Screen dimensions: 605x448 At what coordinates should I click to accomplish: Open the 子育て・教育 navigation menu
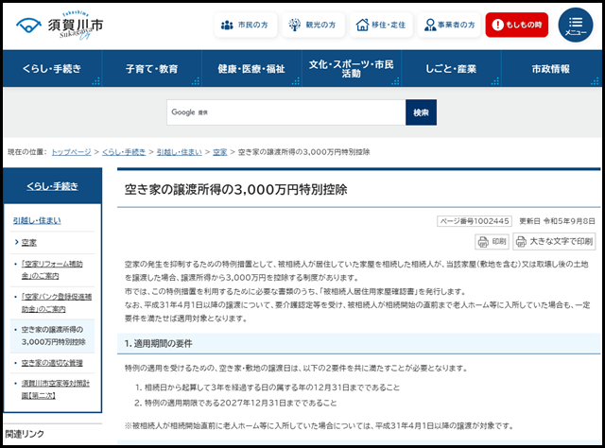[x=152, y=69]
